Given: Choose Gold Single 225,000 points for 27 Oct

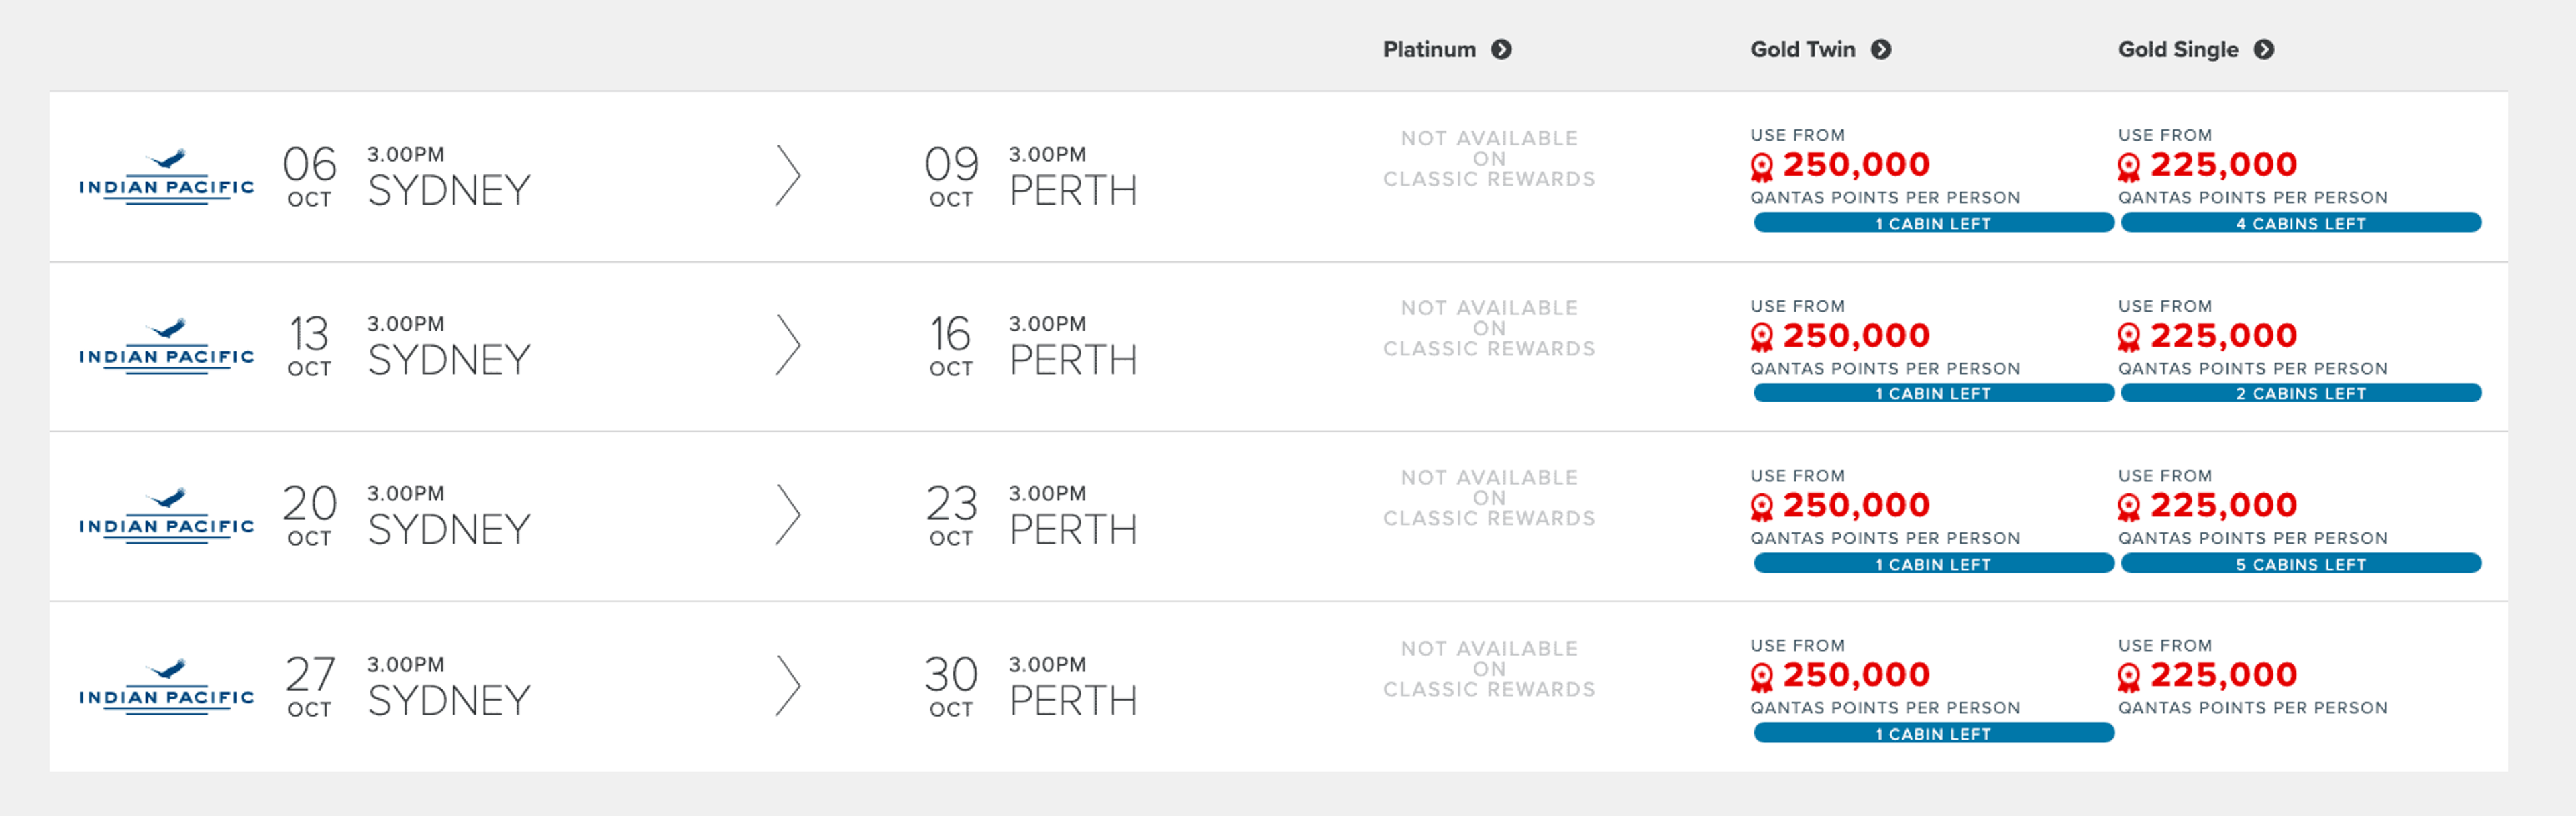Looking at the screenshot, I should click(x=2223, y=676).
